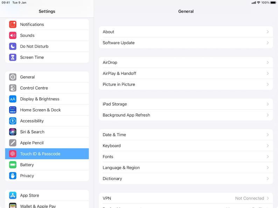The image size is (278, 208).
Task: Tap the Settings title in sidebar
Action: [47, 11]
